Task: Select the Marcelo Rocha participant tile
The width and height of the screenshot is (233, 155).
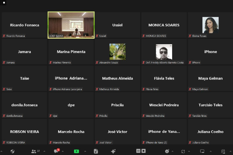Action: [71, 131]
